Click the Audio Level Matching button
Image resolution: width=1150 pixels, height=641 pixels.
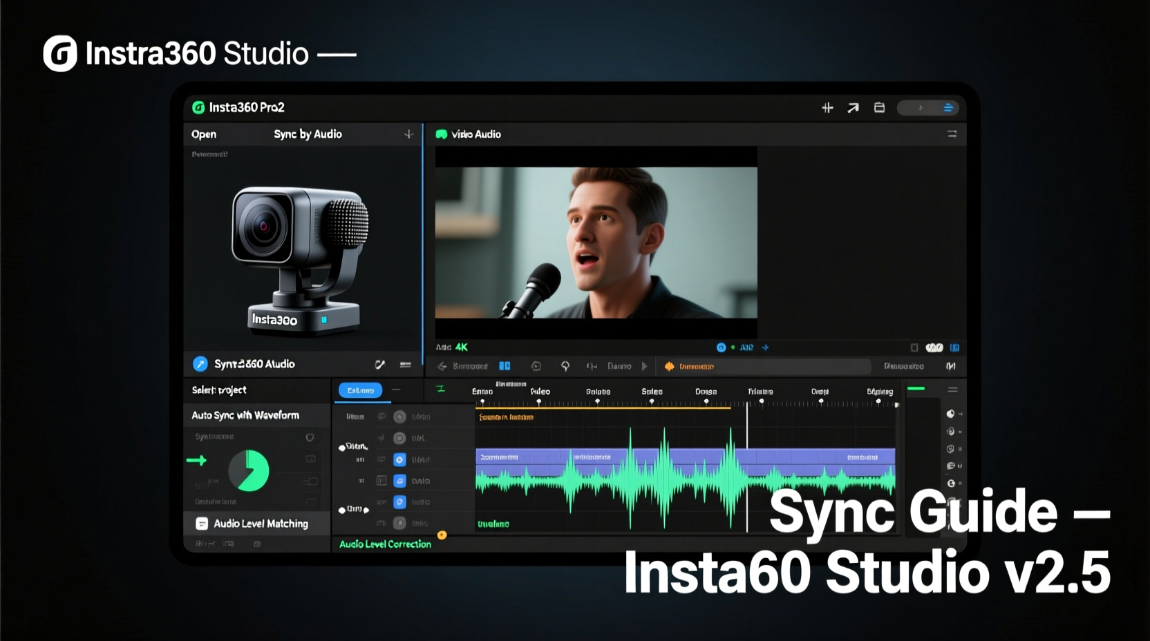[x=261, y=523]
